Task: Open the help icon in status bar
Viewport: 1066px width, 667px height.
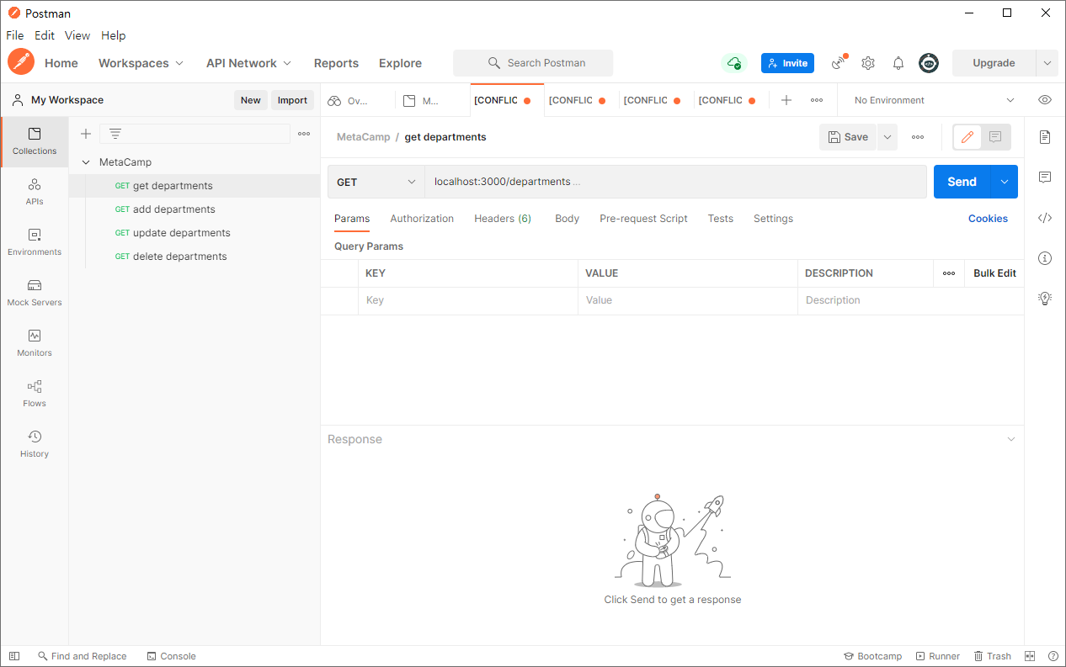Action: pyautogui.click(x=1053, y=656)
